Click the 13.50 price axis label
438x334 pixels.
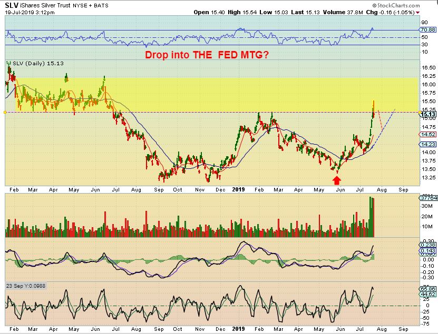coord(428,169)
